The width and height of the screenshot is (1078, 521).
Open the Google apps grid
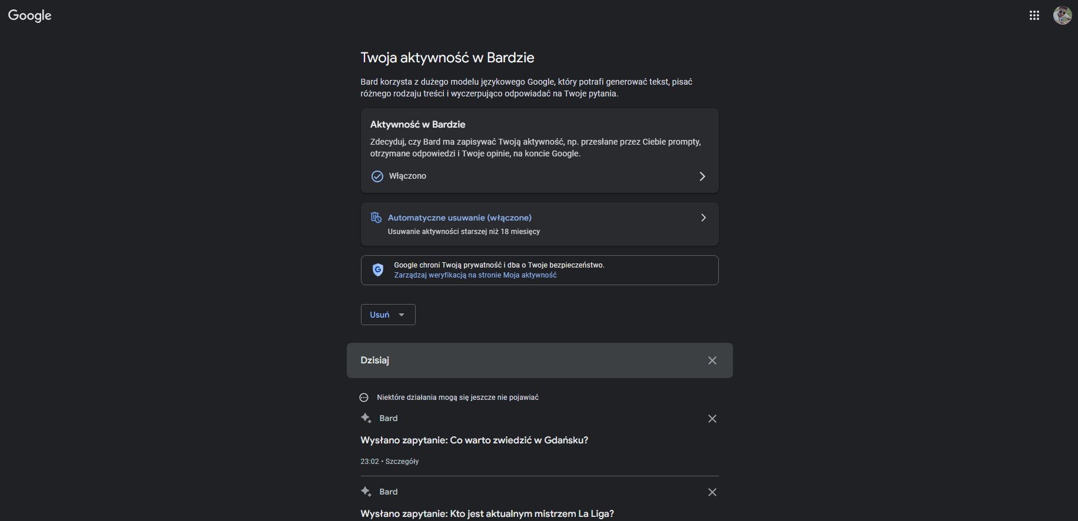1034,16
